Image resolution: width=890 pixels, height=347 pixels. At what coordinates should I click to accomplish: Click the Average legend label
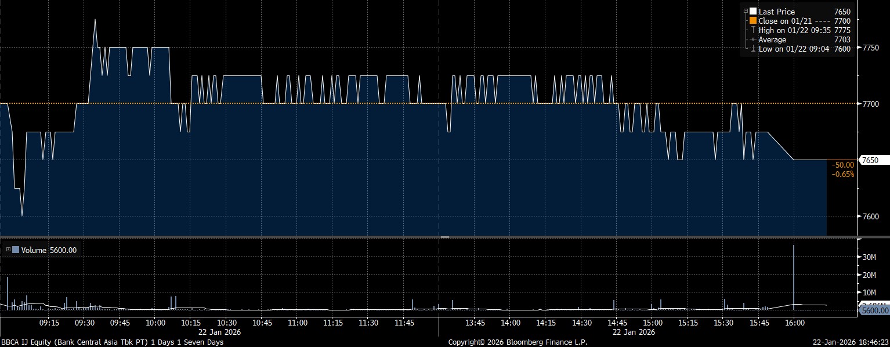[772, 39]
